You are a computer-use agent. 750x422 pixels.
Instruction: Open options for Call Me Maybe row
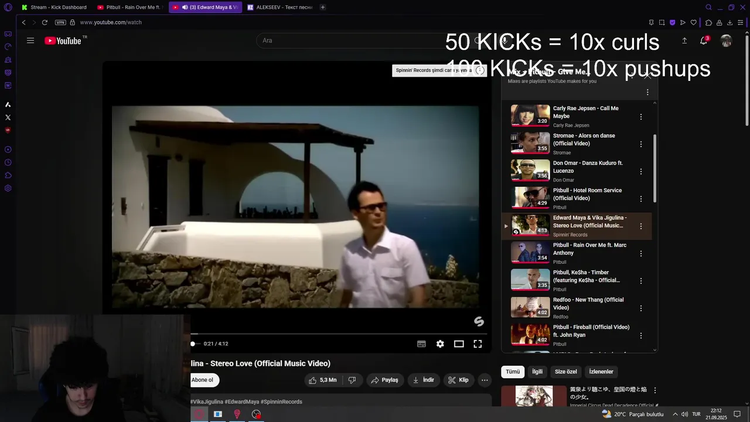(x=641, y=117)
